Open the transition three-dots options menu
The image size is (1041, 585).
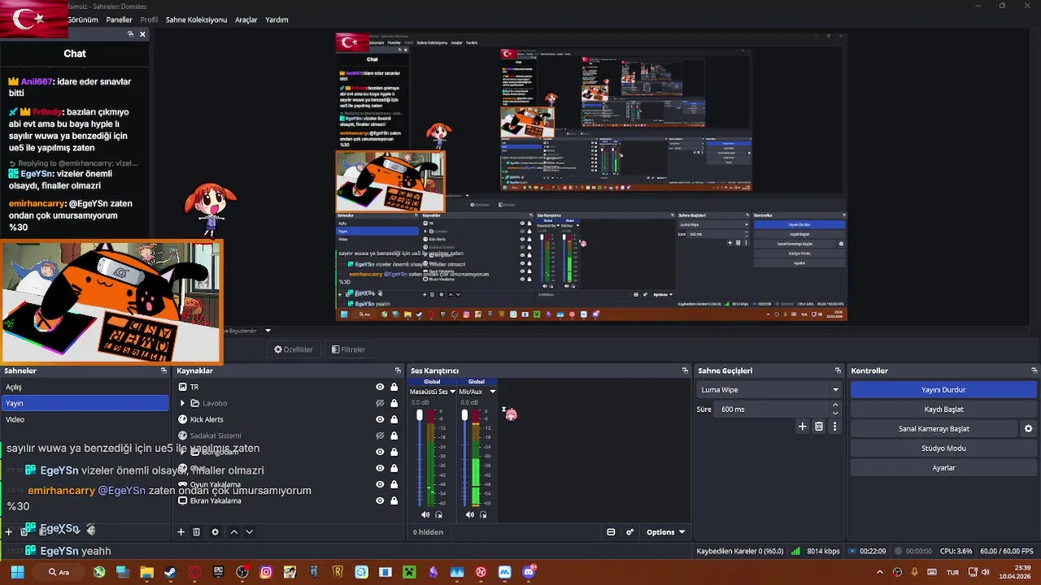pyautogui.click(x=834, y=427)
